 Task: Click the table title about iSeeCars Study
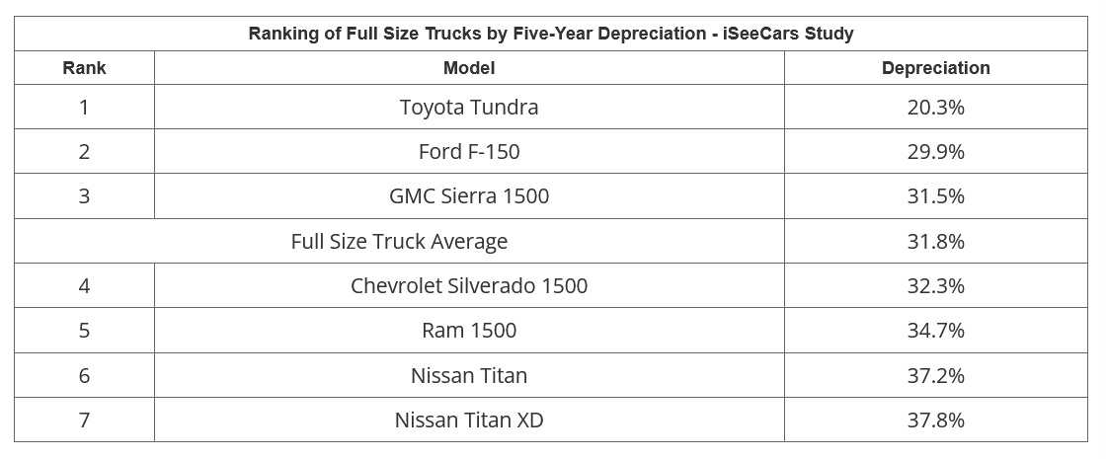551,34
